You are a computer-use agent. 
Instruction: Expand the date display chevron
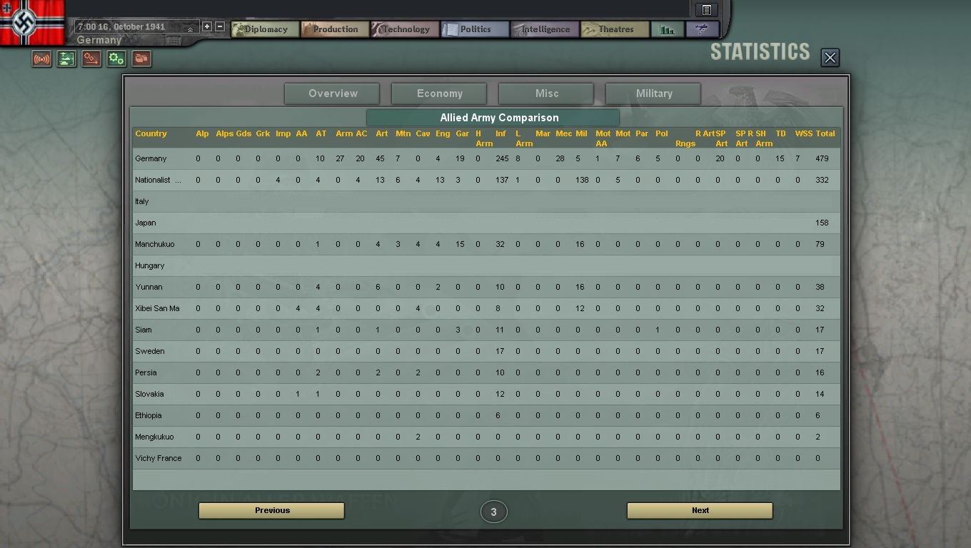190,29
